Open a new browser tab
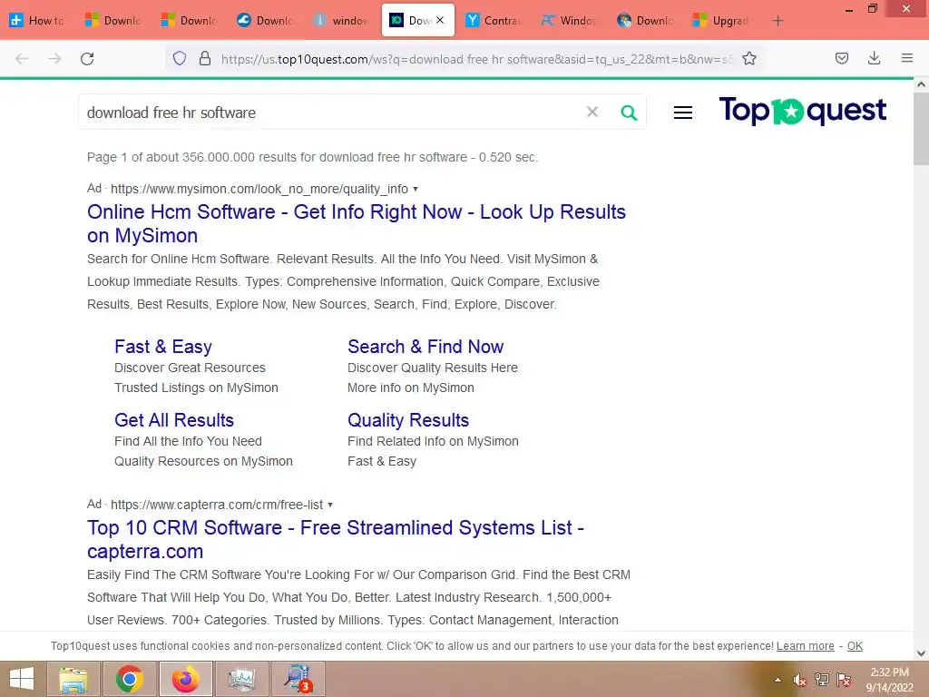The width and height of the screenshot is (929, 697). [777, 21]
